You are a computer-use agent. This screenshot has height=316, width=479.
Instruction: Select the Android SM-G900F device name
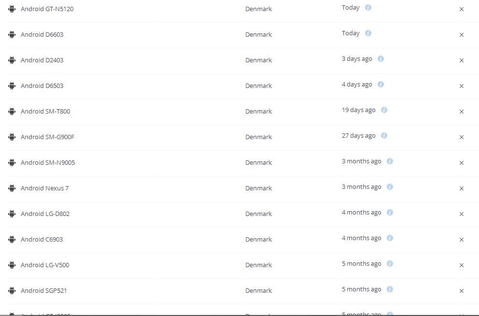(x=47, y=137)
